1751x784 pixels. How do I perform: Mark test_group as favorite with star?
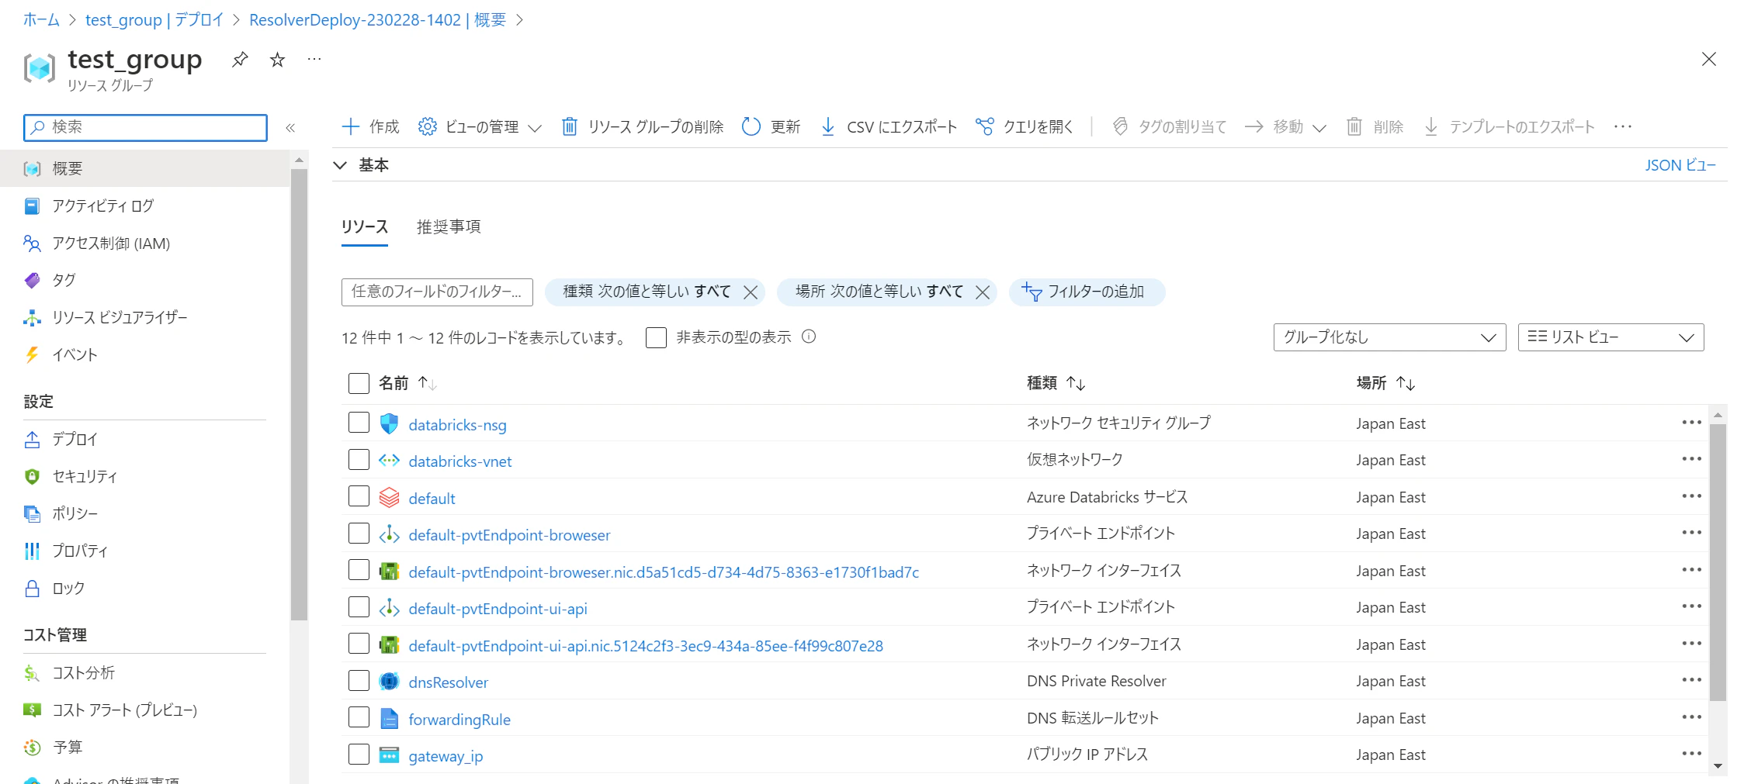click(x=277, y=60)
